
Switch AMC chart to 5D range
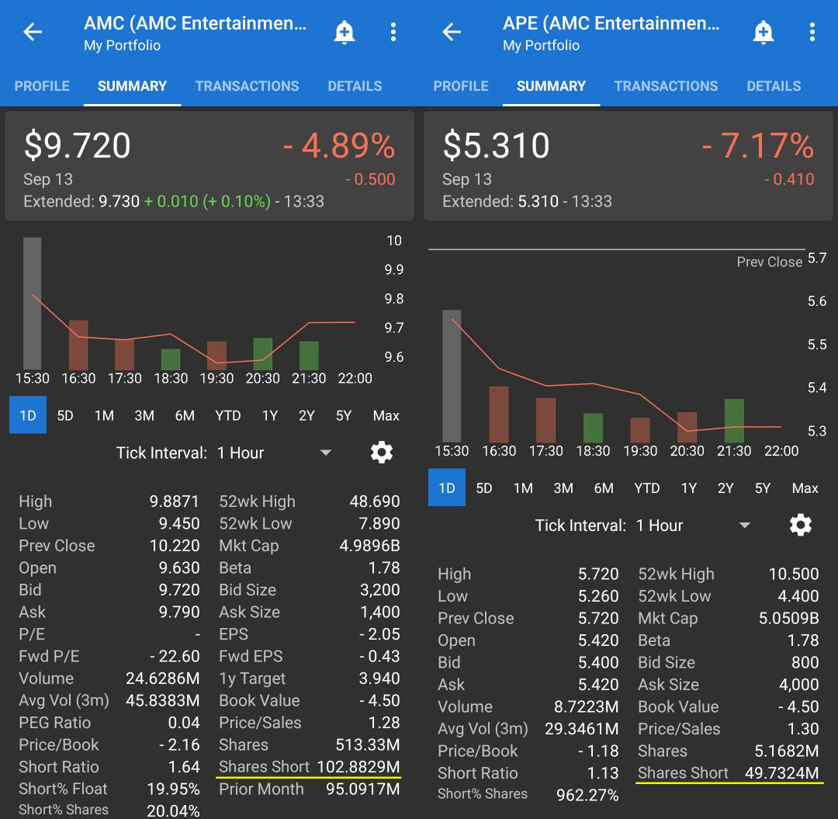point(65,415)
